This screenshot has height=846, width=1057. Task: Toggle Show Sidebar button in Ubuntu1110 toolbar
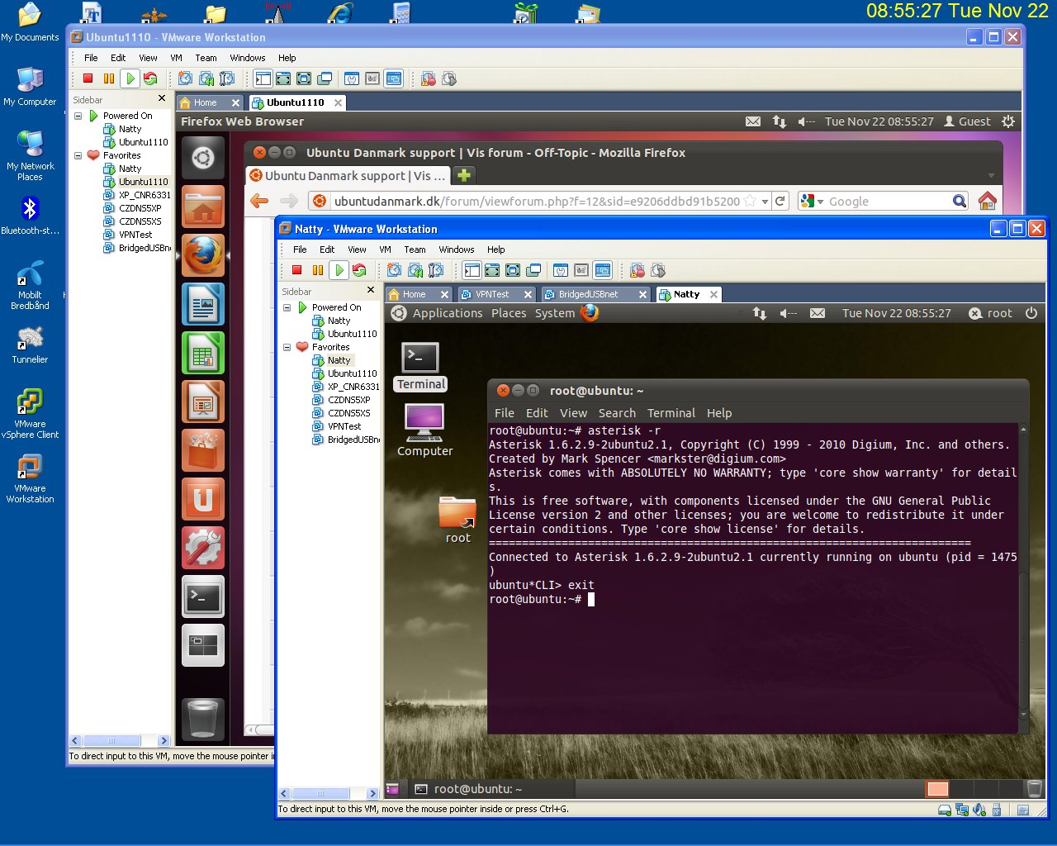tap(263, 78)
